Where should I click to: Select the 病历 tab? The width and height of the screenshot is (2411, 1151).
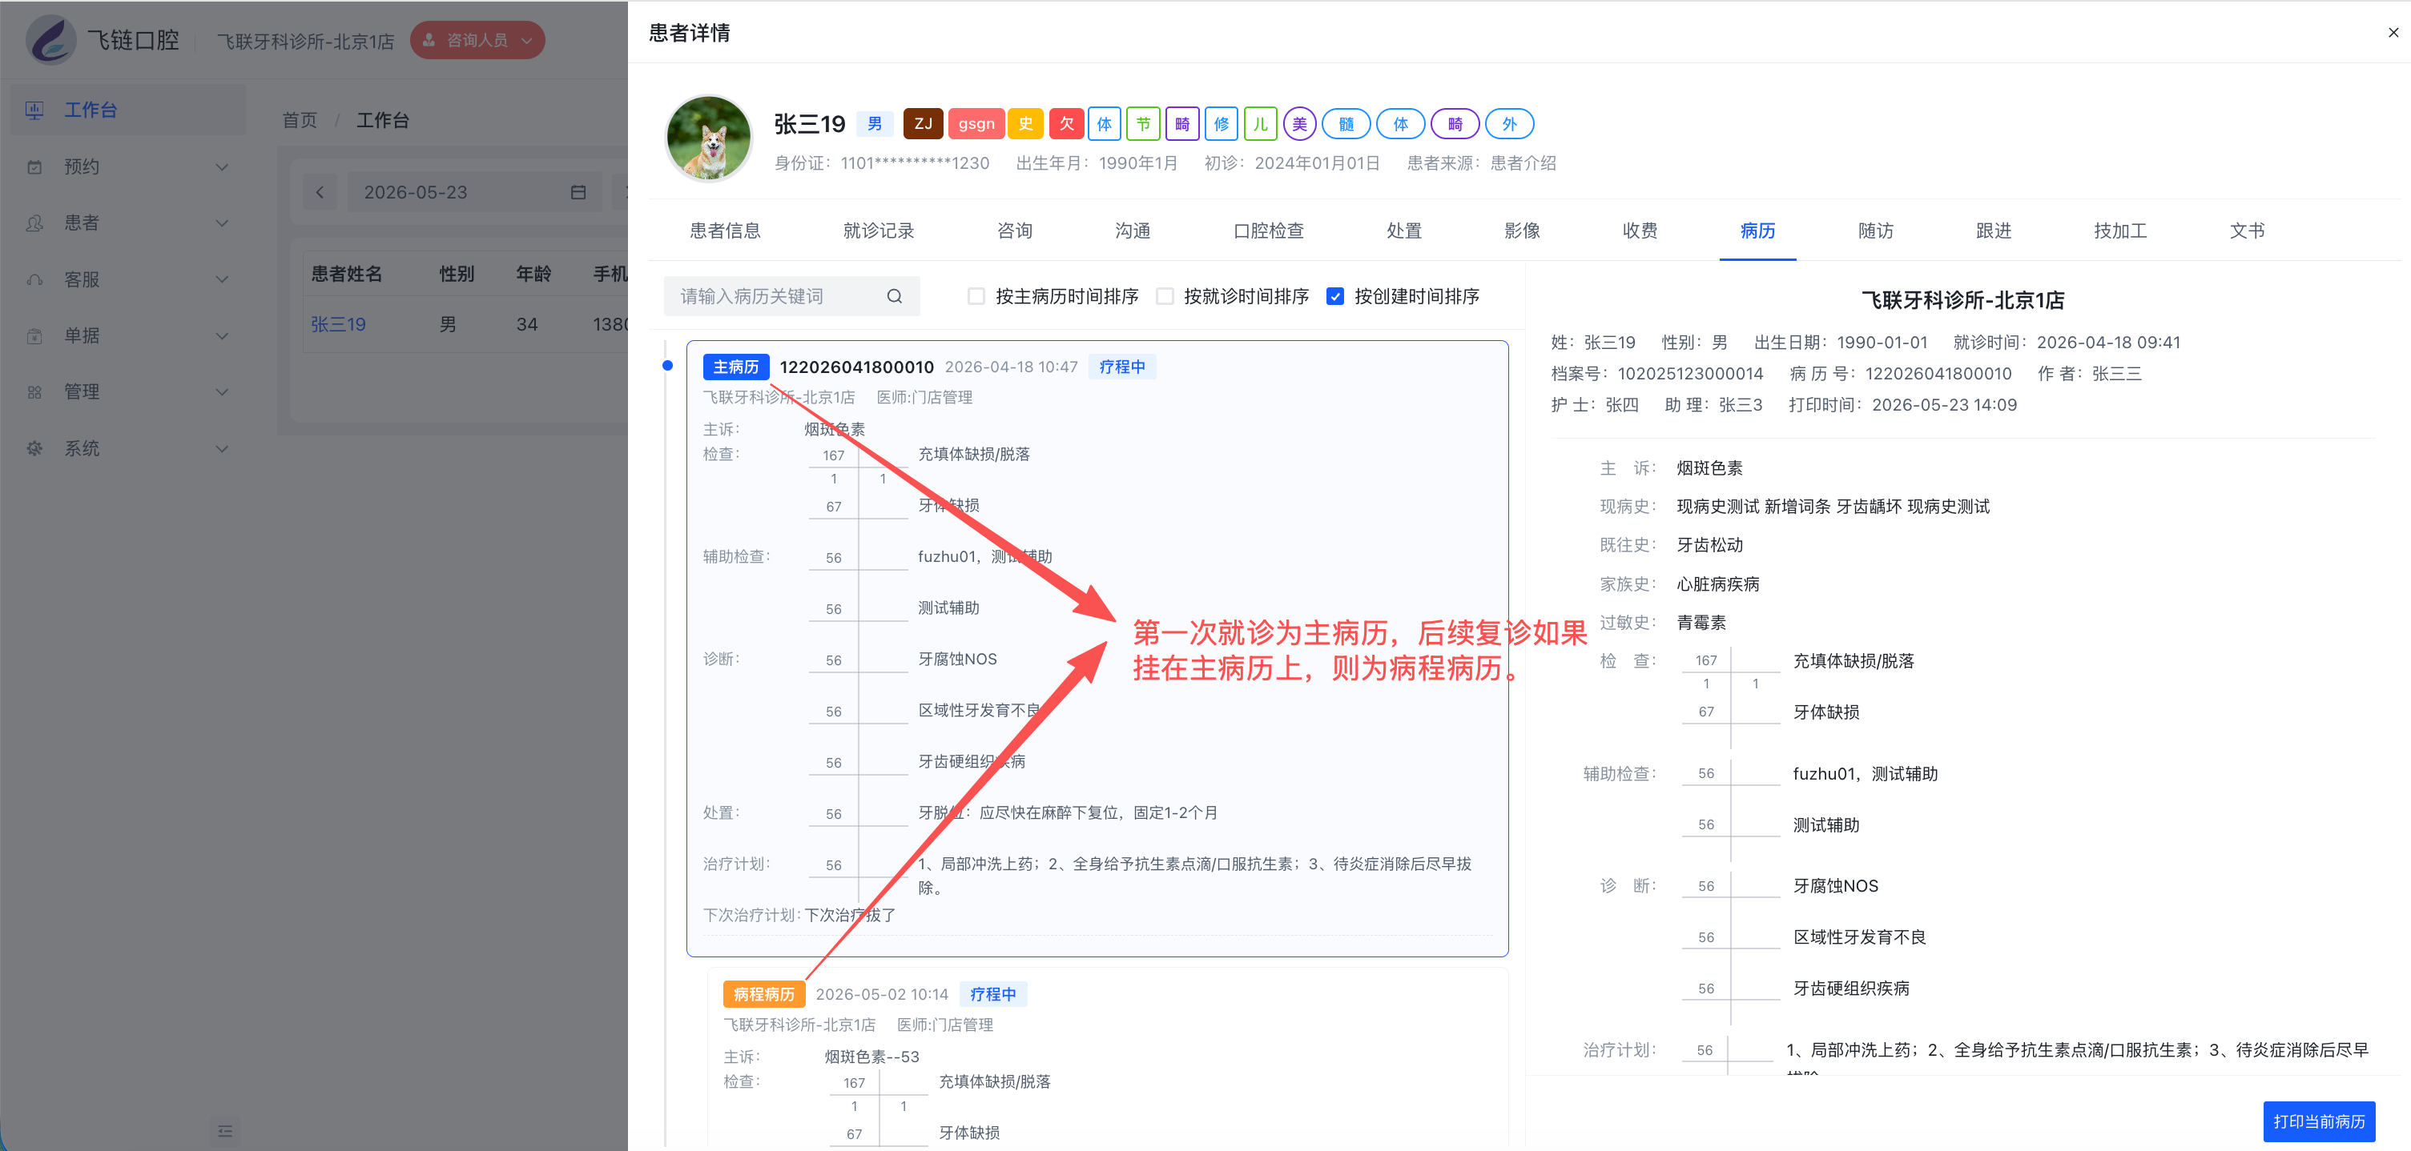coord(1757,231)
